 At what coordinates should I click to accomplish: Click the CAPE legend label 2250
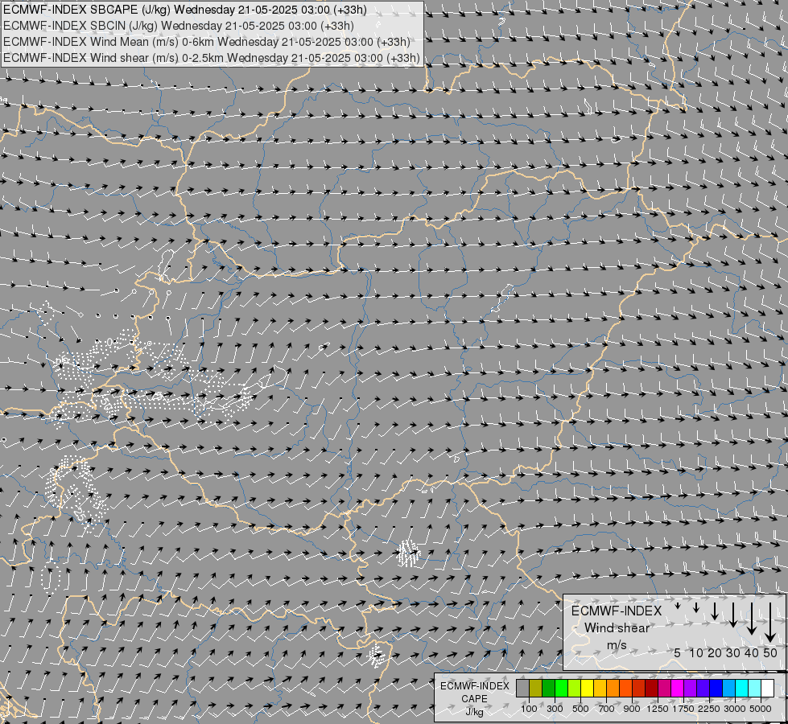(x=709, y=709)
